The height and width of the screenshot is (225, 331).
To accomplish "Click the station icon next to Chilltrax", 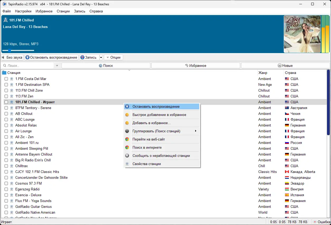I will [x=12, y=166].
